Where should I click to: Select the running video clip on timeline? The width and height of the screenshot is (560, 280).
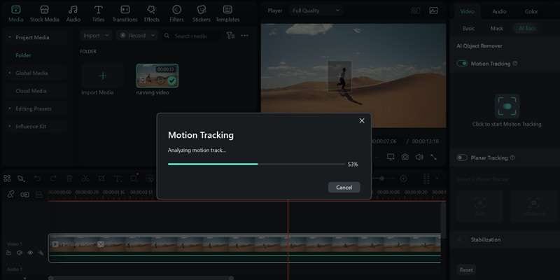[244, 248]
